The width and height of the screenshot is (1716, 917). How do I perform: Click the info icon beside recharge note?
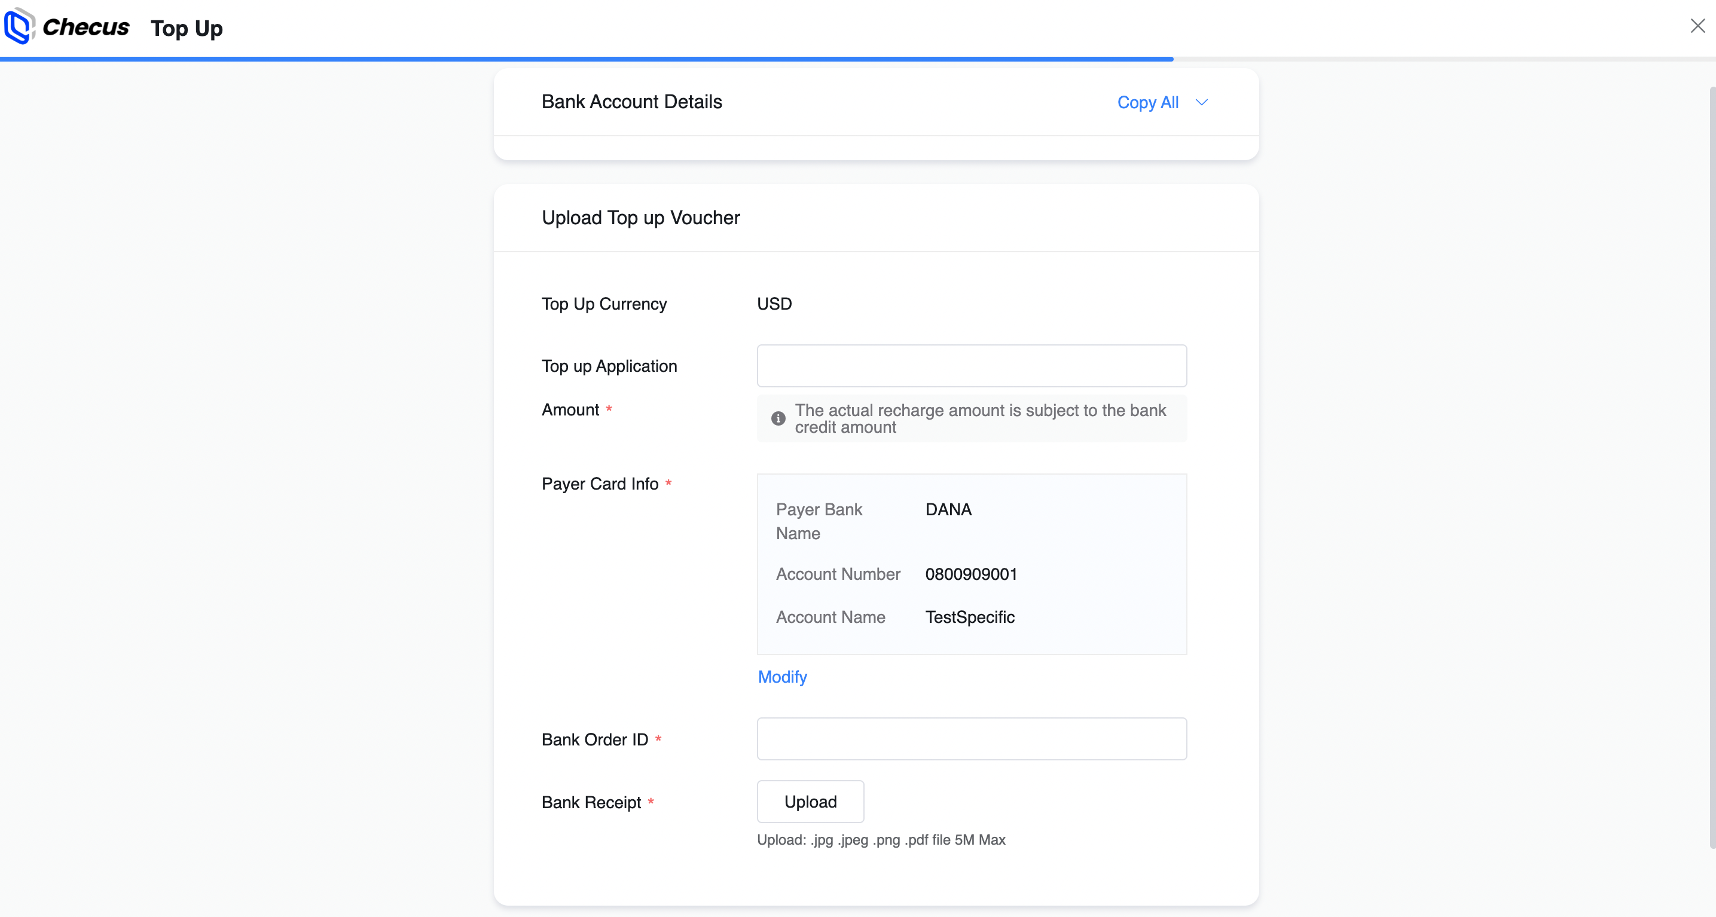point(778,418)
